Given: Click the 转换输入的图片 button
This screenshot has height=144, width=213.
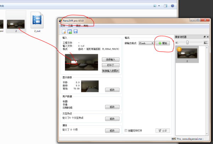Looking at the screenshot, I should click(x=111, y=71).
